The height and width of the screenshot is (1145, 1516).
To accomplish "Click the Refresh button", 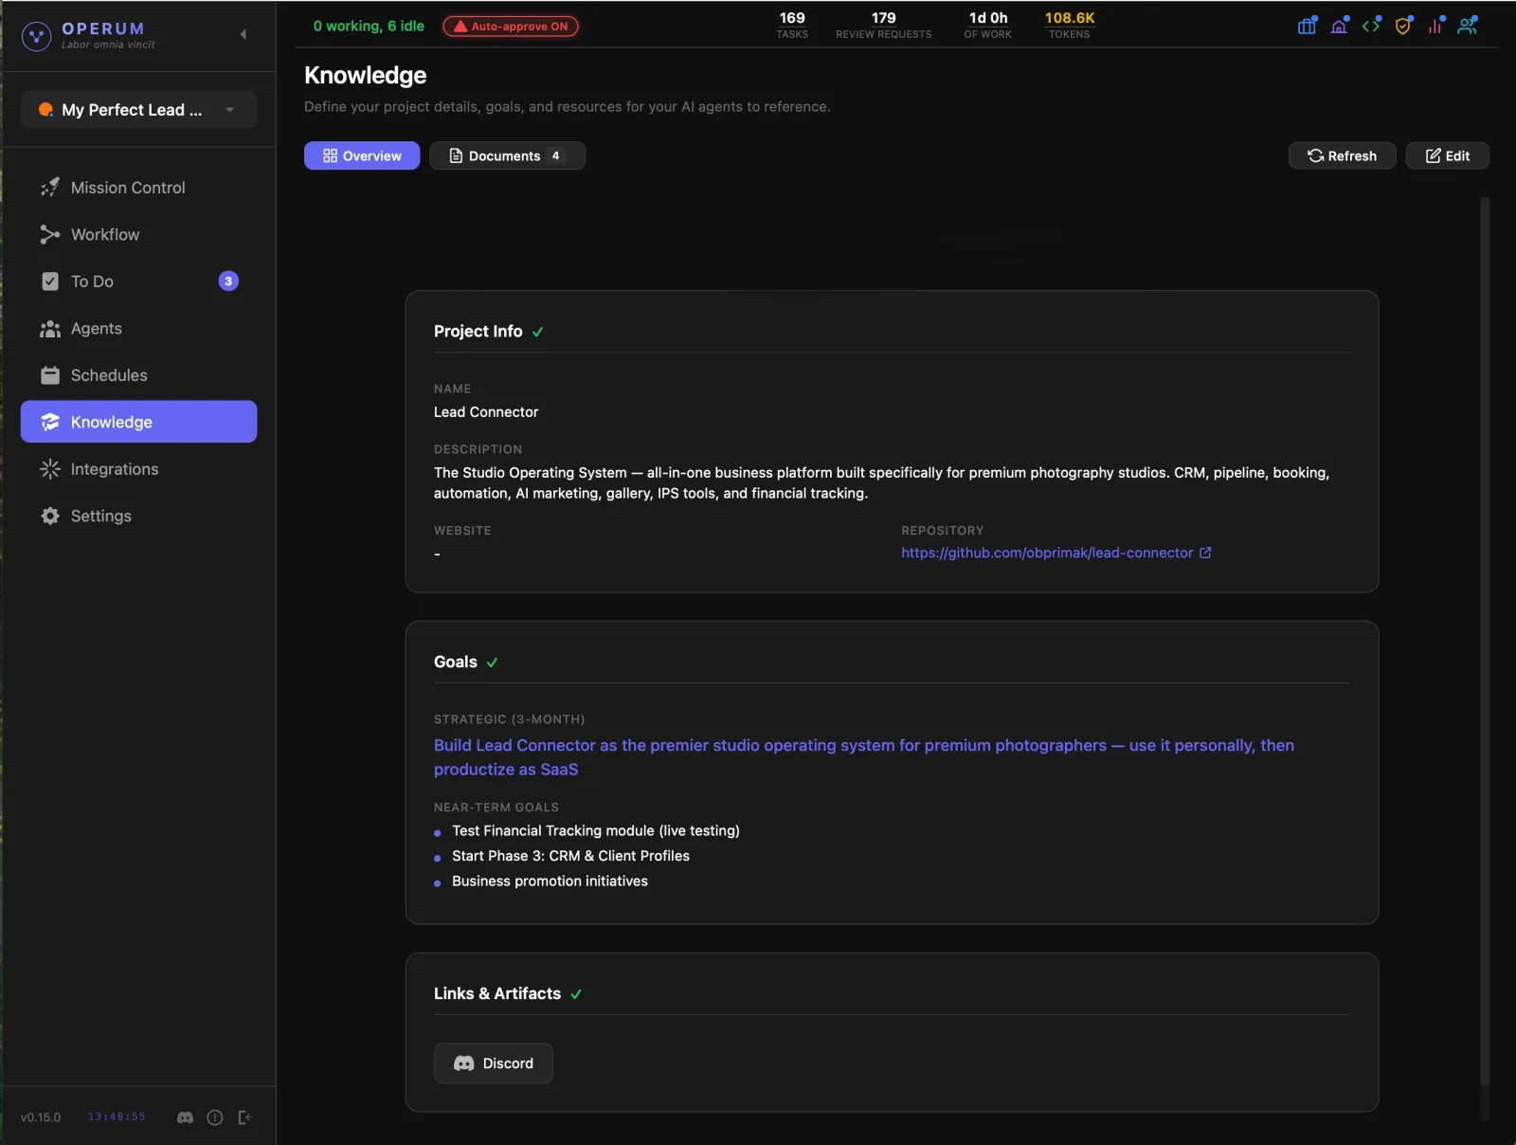I will coord(1342,155).
